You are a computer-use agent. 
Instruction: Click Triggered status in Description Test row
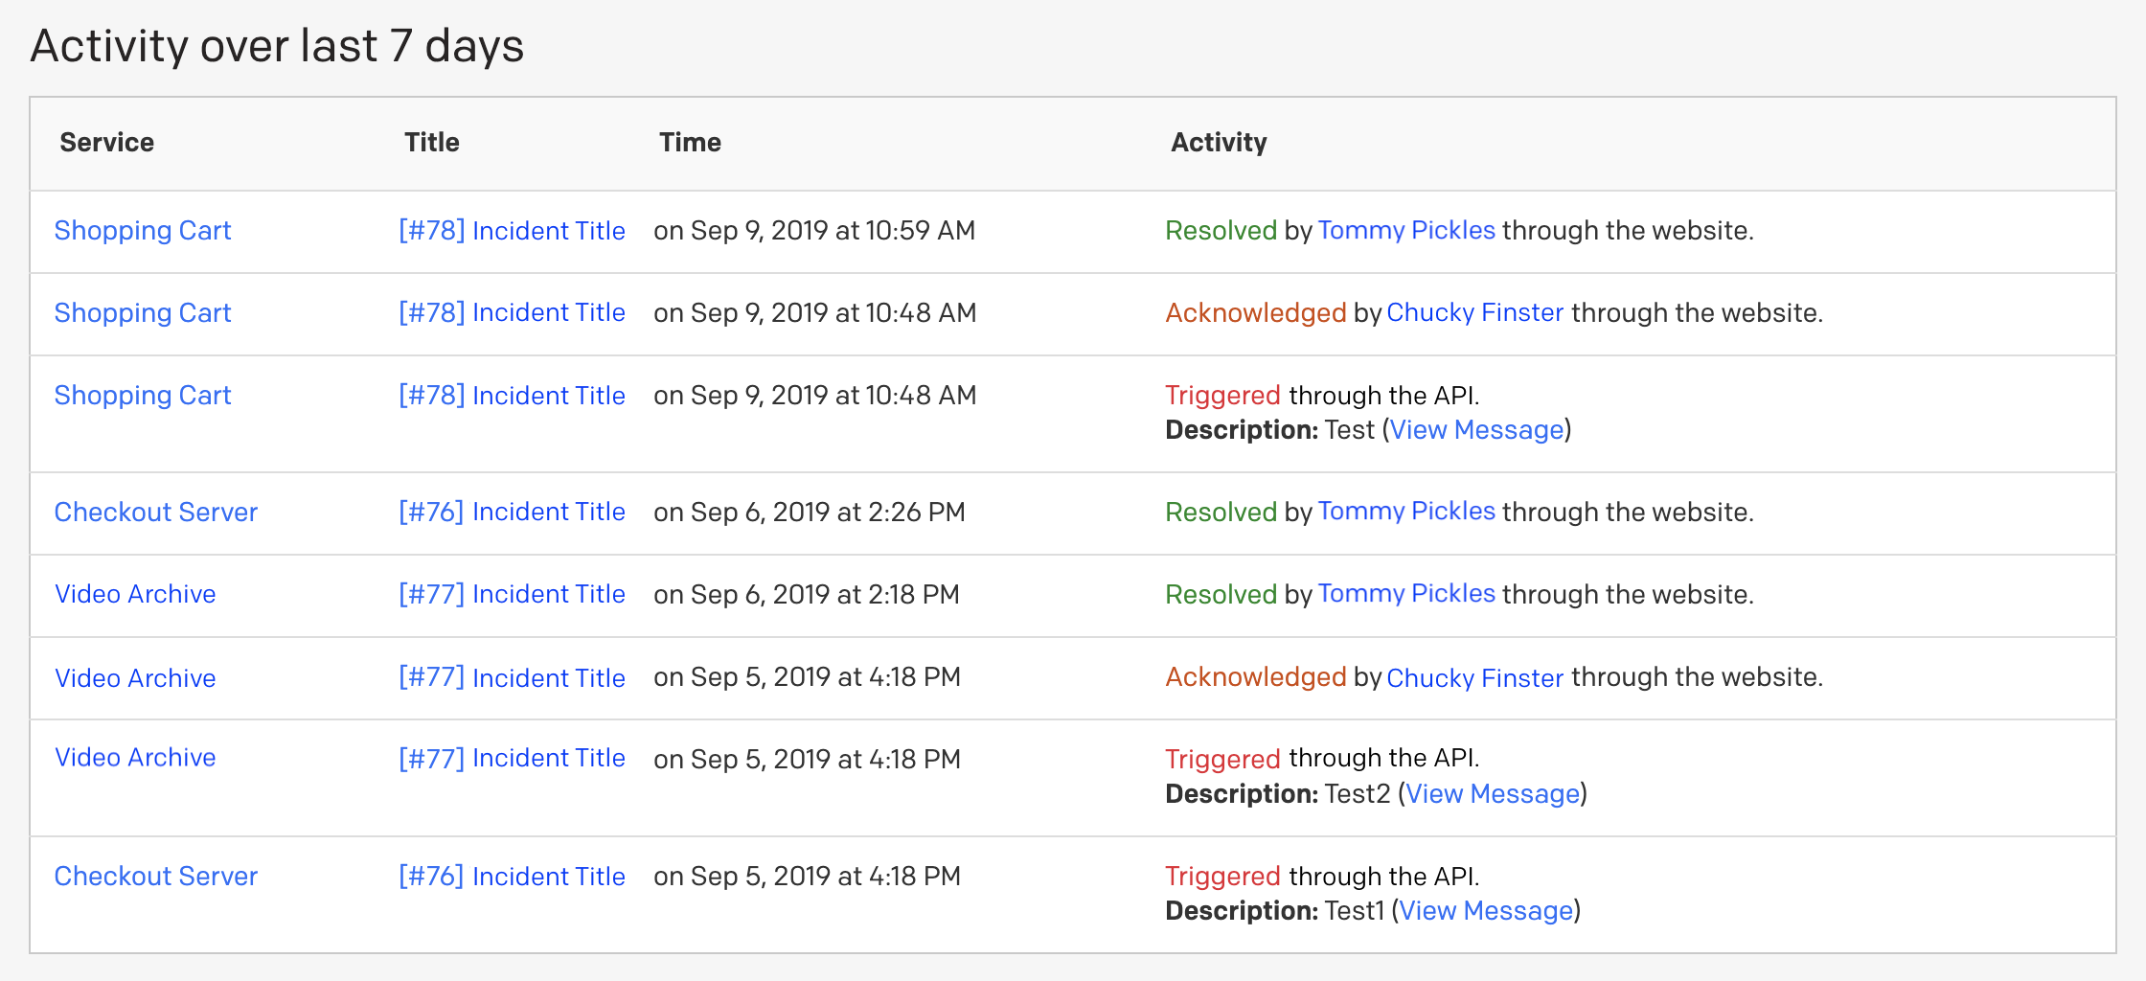tap(1223, 396)
